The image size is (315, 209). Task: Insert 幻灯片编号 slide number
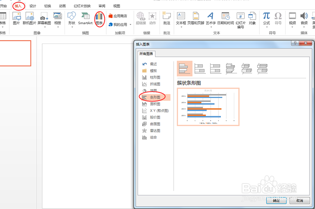(x=241, y=20)
